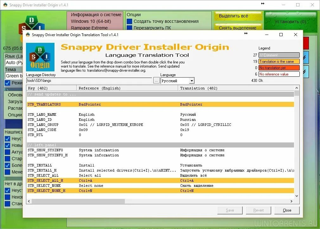Select the STR_INSTALL row

pos(160,165)
